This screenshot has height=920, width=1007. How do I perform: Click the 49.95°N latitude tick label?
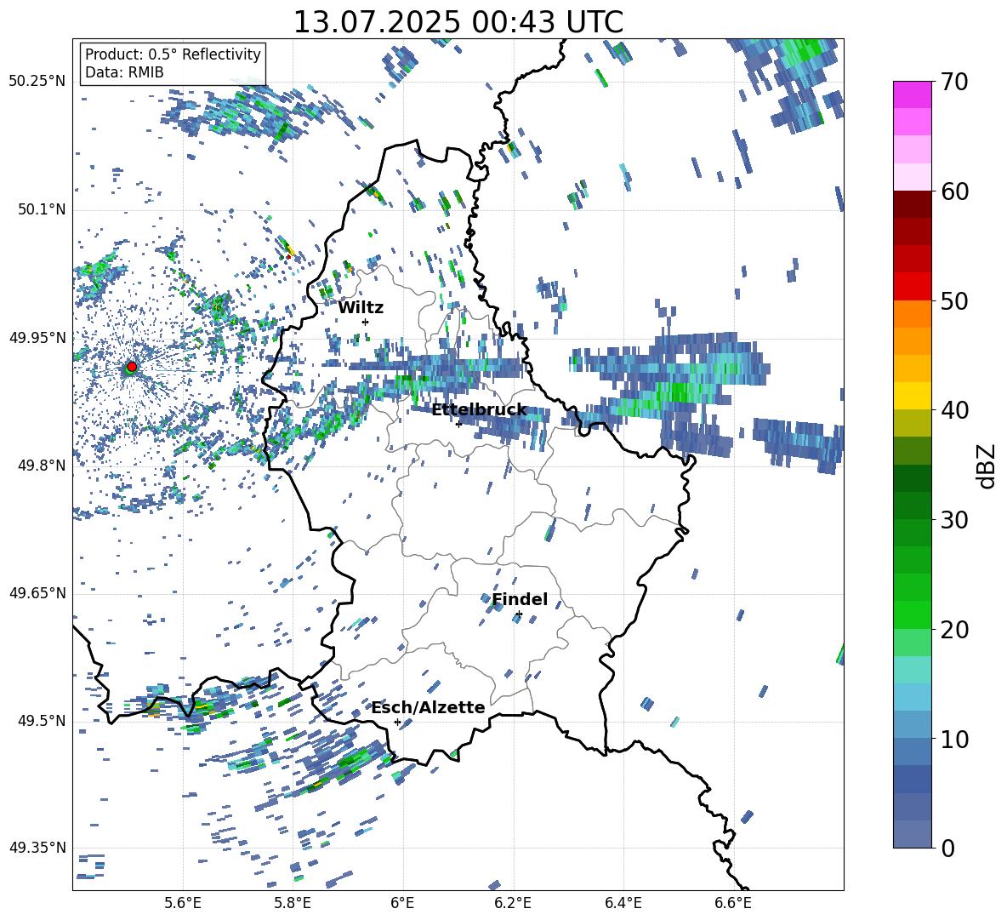37,337
